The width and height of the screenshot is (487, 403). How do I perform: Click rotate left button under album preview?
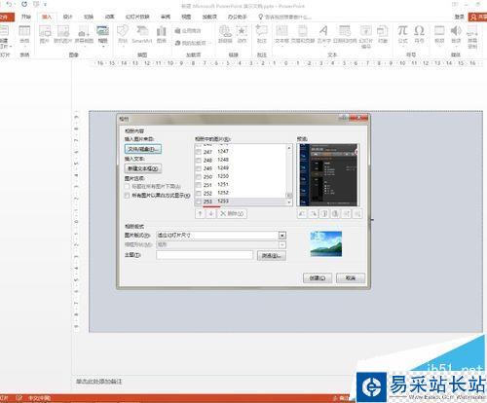(x=302, y=213)
